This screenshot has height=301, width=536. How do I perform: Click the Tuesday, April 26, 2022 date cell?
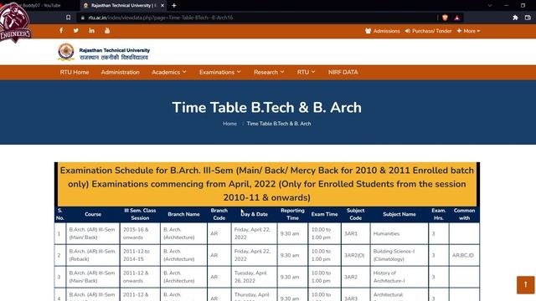(x=255, y=277)
